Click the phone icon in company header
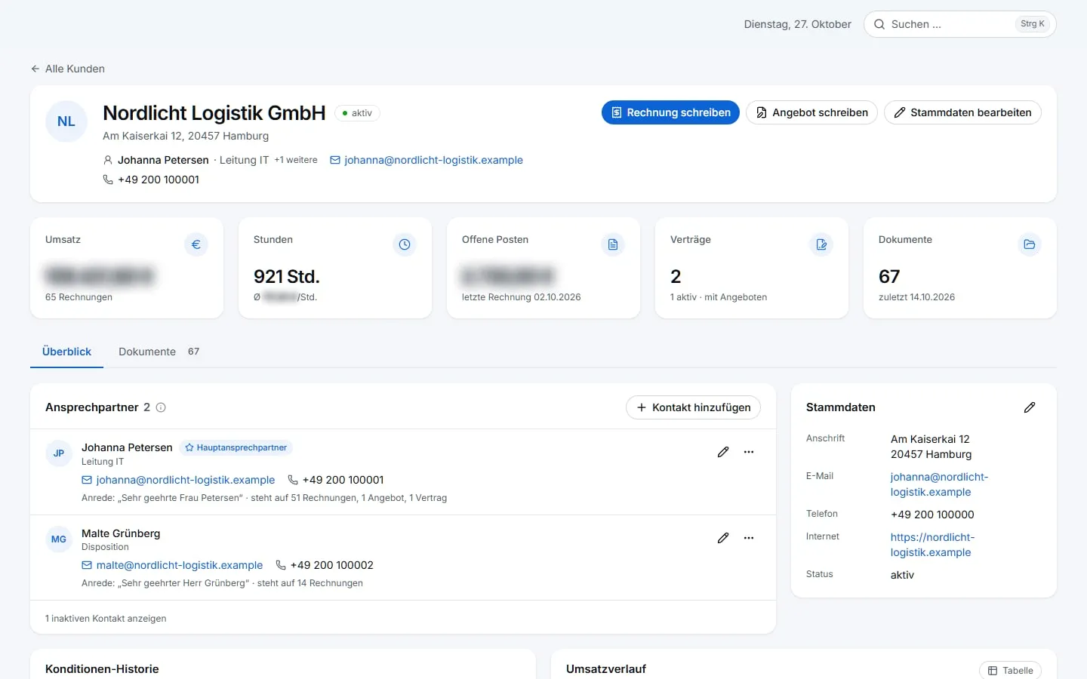The image size is (1087, 679). pyautogui.click(x=108, y=180)
